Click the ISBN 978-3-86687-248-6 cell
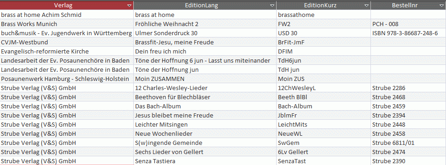Screen dimensions: 446x165 coord(408,33)
